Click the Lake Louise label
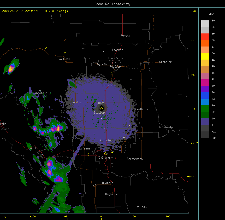225x220 pixels. click(5, 126)
